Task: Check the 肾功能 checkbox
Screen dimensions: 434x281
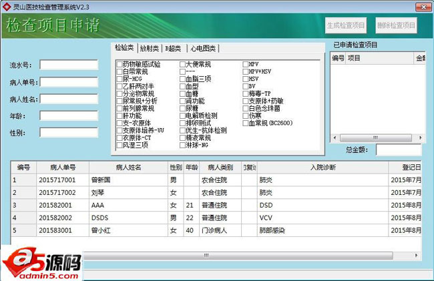Action: point(182,101)
